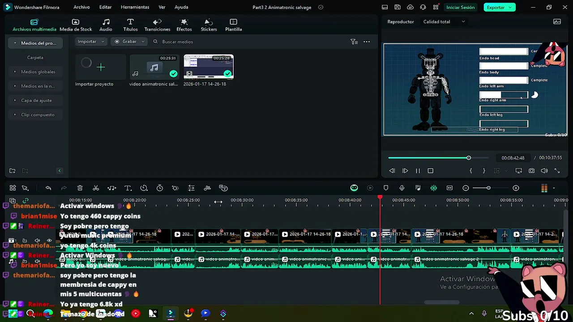Open the Audio tab

pyautogui.click(x=106, y=25)
